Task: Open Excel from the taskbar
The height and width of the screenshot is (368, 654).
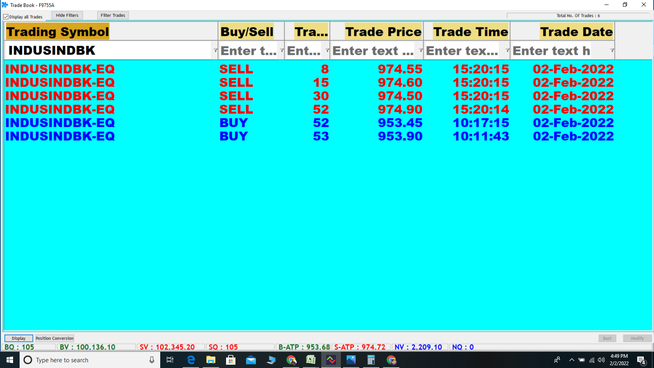Action: tap(311, 360)
